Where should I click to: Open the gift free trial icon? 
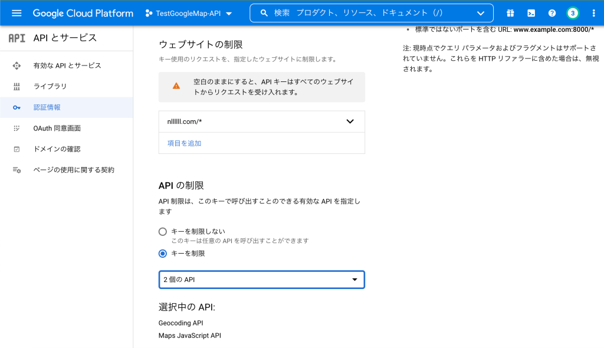[510, 13]
